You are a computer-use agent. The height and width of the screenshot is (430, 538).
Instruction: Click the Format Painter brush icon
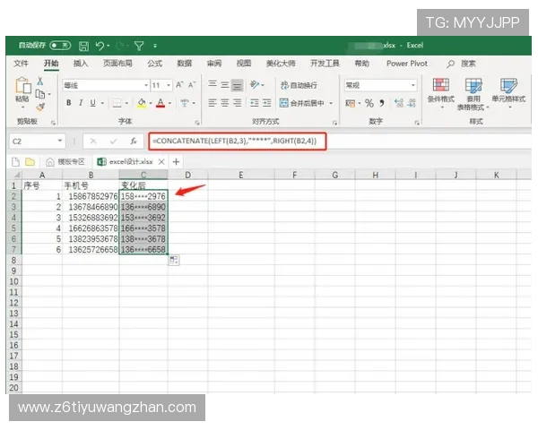click(x=40, y=107)
